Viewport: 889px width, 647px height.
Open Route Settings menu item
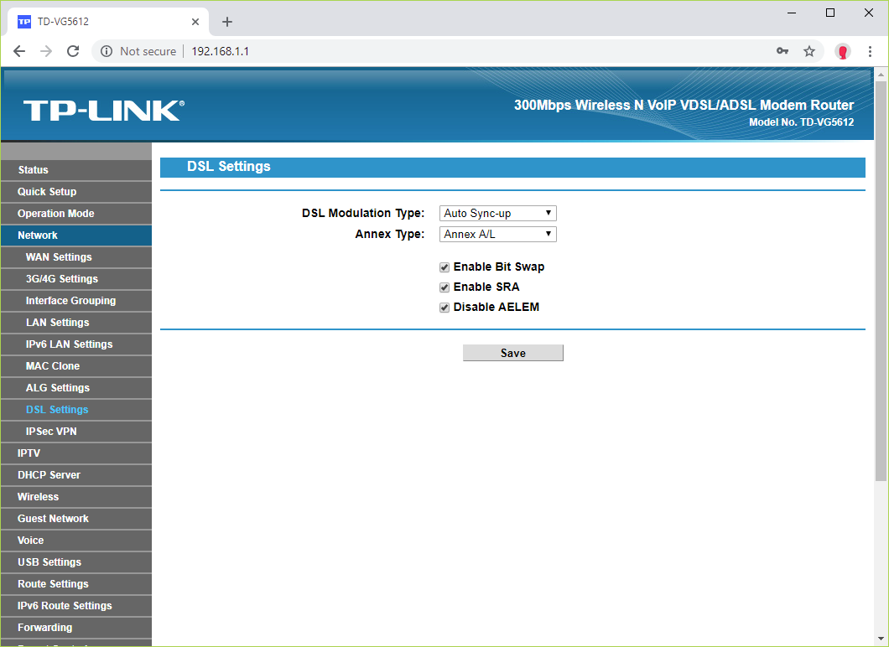tap(76, 584)
